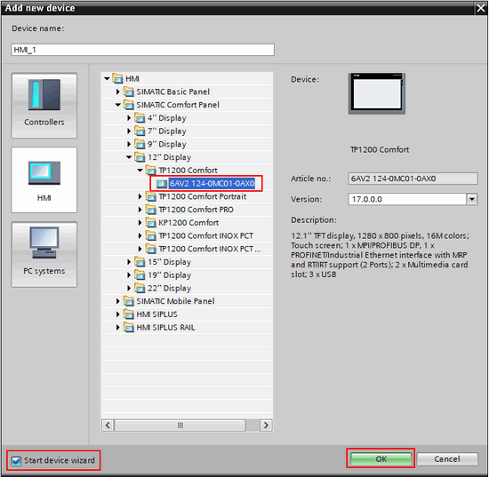Expand the TP1200 Comfort Portrait node
The height and width of the screenshot is (477, 489).
click(x=140, y=196)
